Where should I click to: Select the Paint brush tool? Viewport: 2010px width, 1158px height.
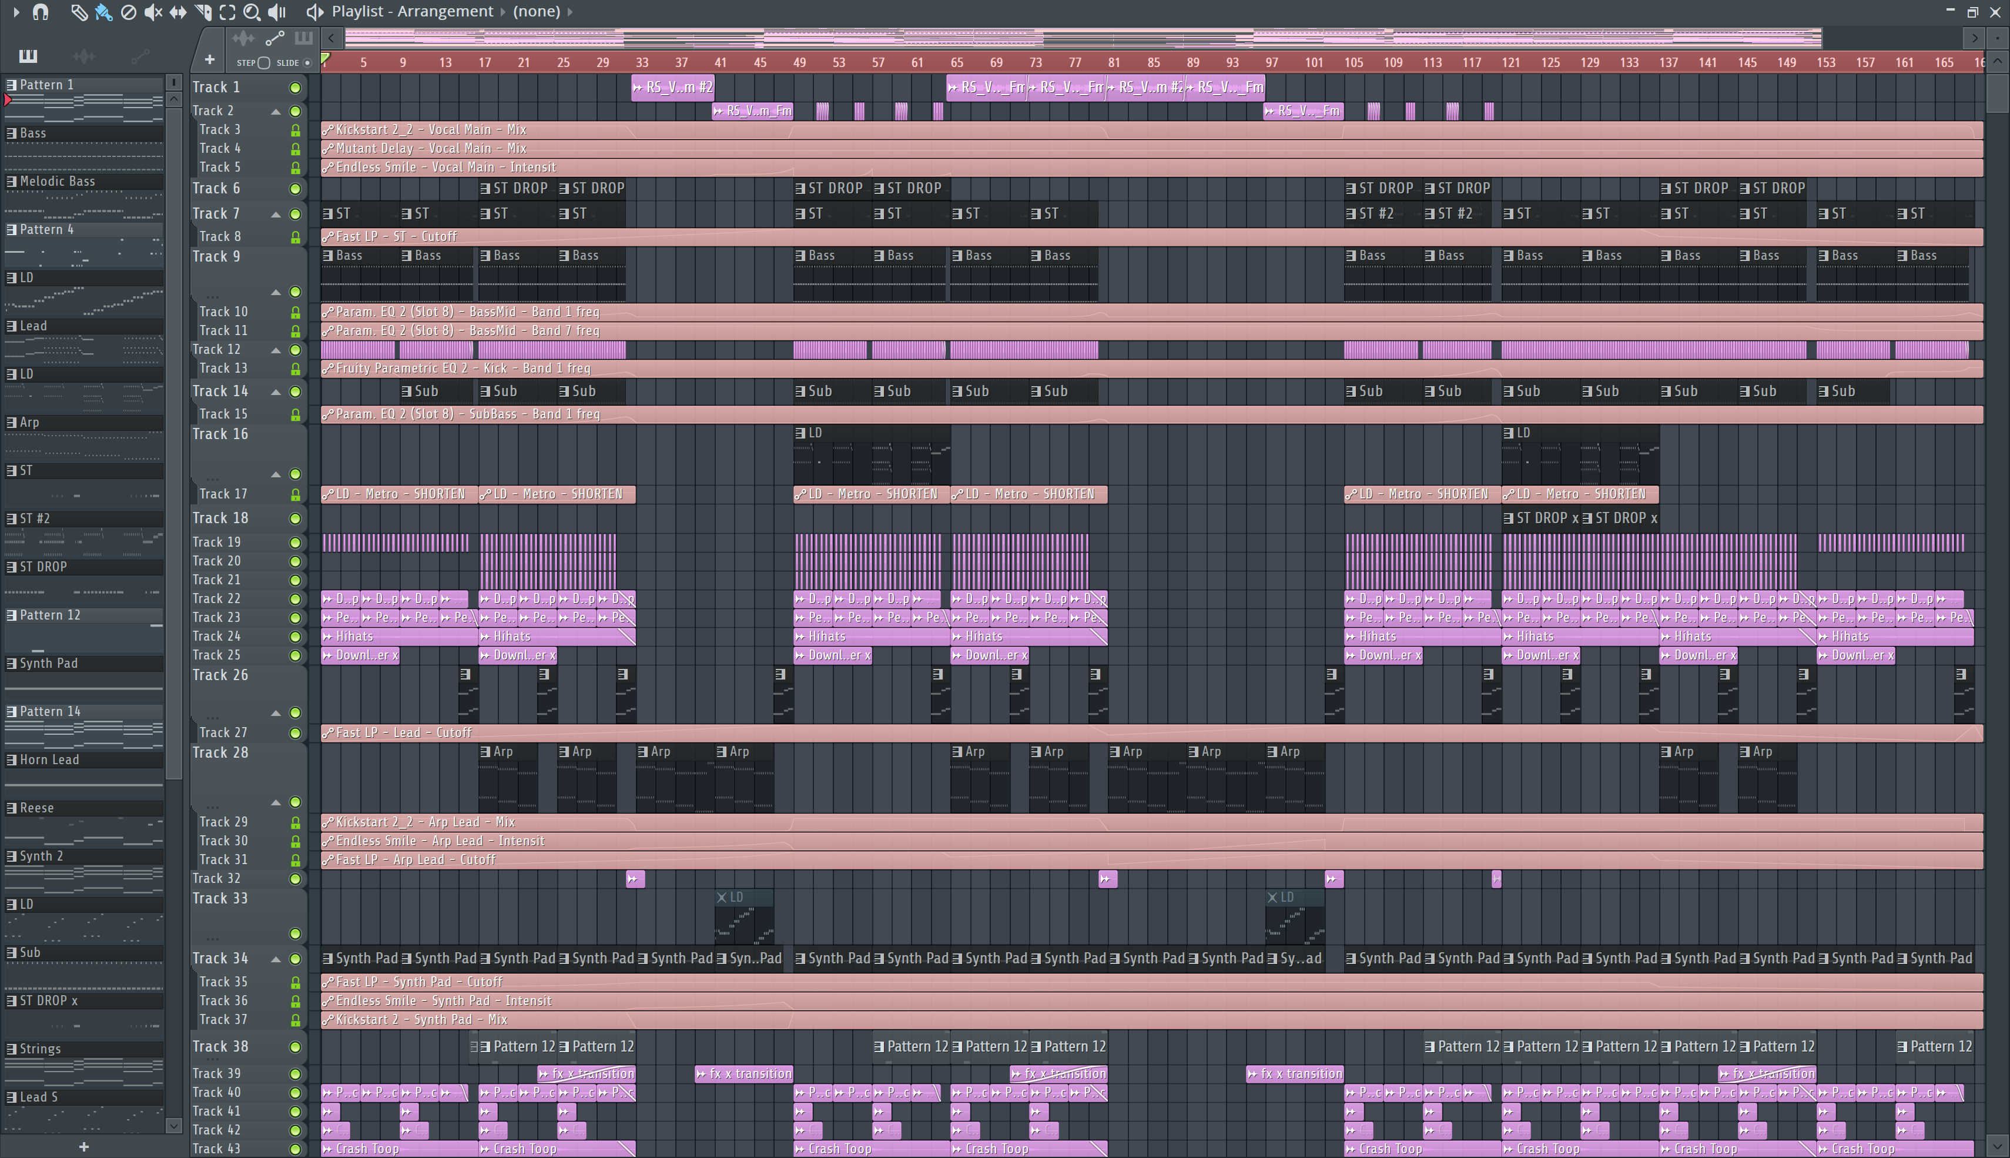tap(103, 12)
